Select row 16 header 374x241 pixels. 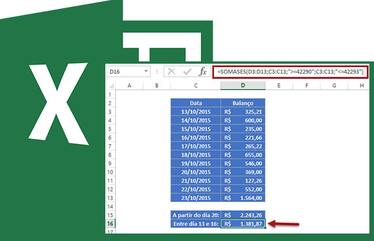110,224
